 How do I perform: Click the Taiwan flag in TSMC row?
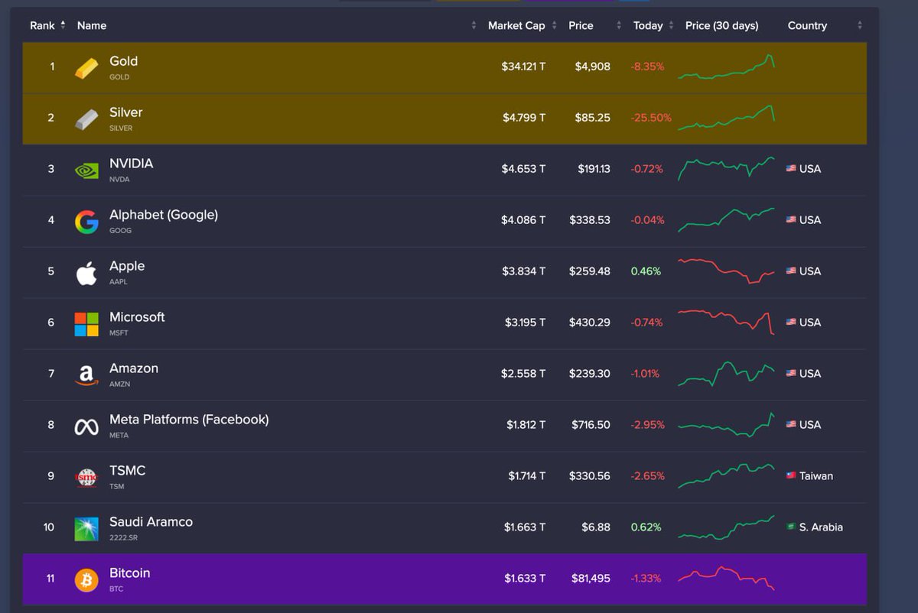point(791,476)
